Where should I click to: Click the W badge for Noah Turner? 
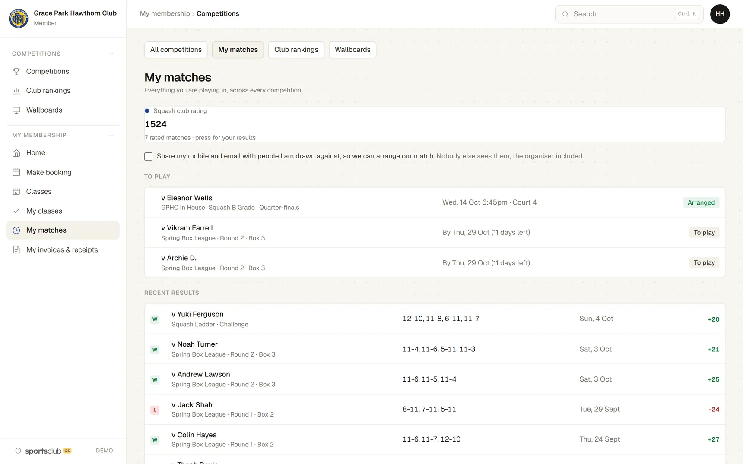(x=155, y=350)
